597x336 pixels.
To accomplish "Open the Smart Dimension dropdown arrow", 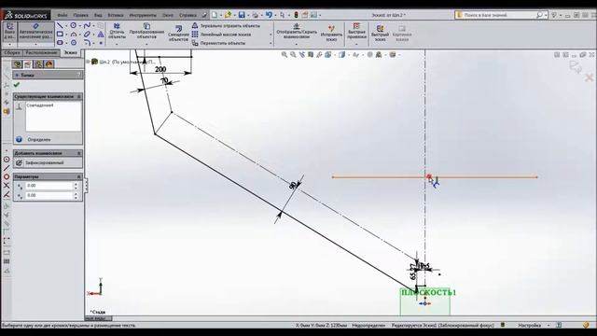I will pos(35,44).
